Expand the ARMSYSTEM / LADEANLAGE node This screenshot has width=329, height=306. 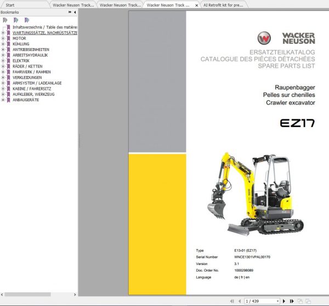click(3, 83)
